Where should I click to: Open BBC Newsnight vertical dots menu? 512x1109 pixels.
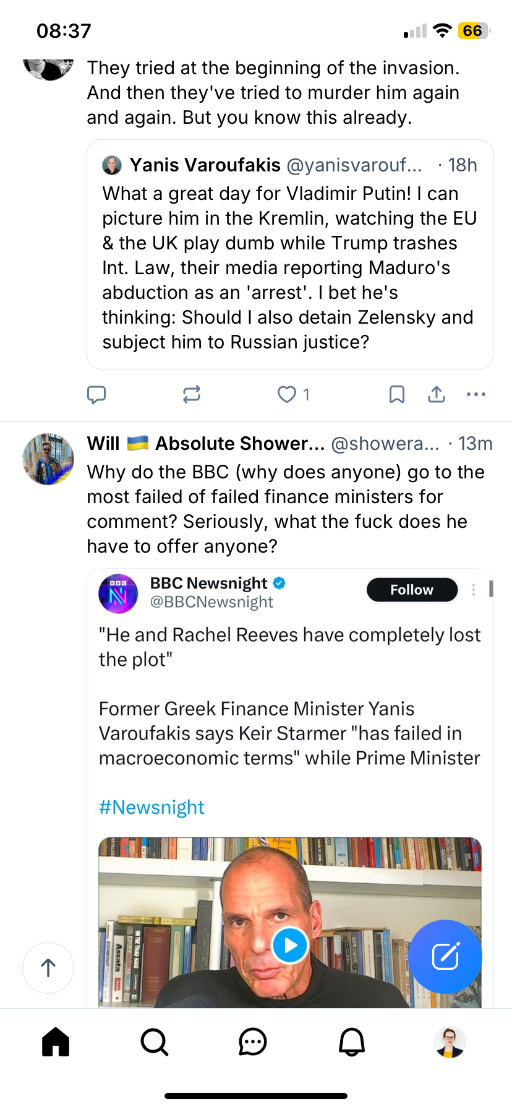[x=474, y=590]
